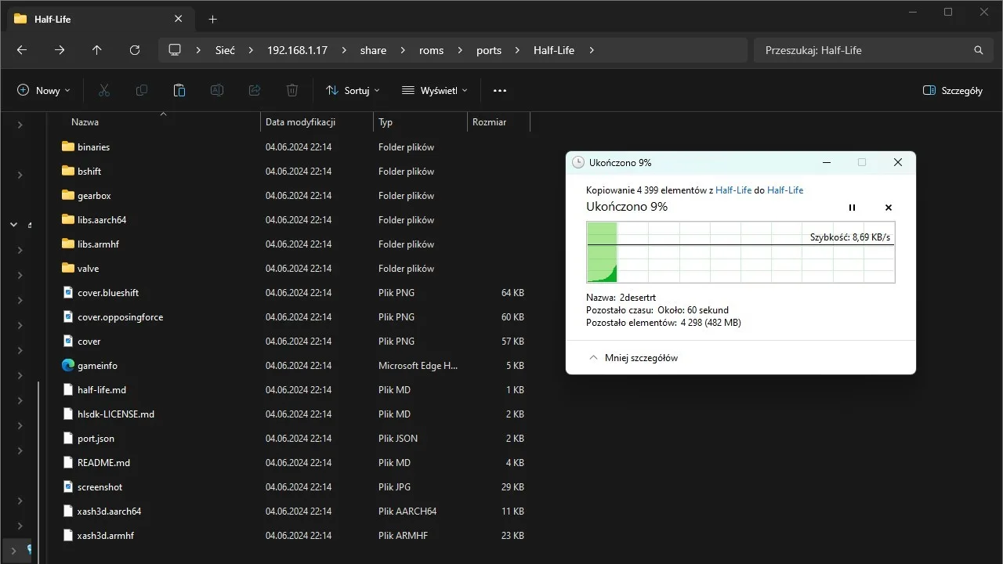Select the gearbox folder row

[295, 196]
